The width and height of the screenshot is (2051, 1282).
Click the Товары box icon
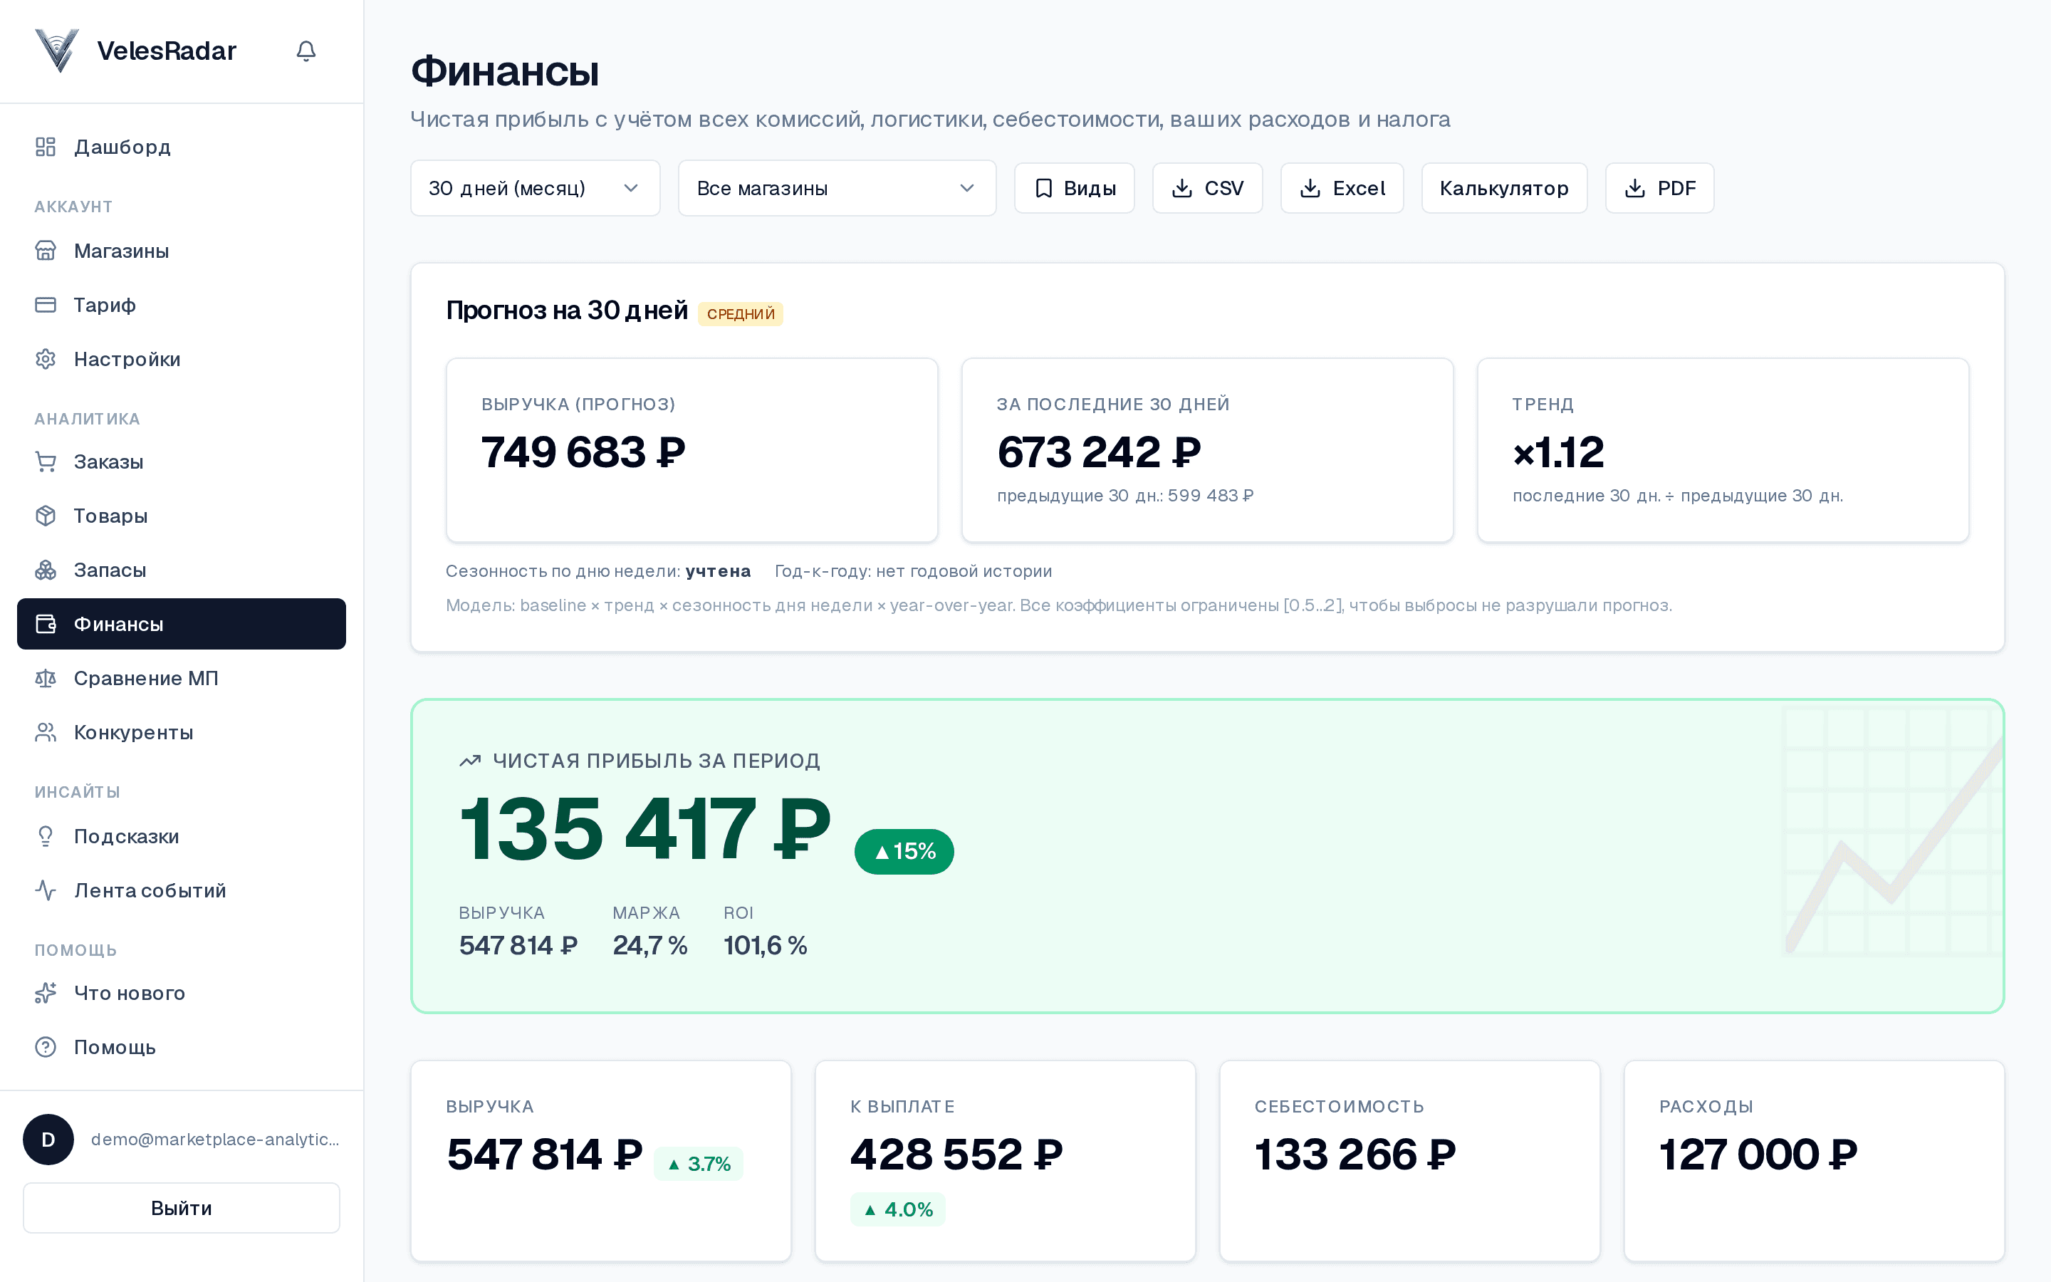click(46, 516)
